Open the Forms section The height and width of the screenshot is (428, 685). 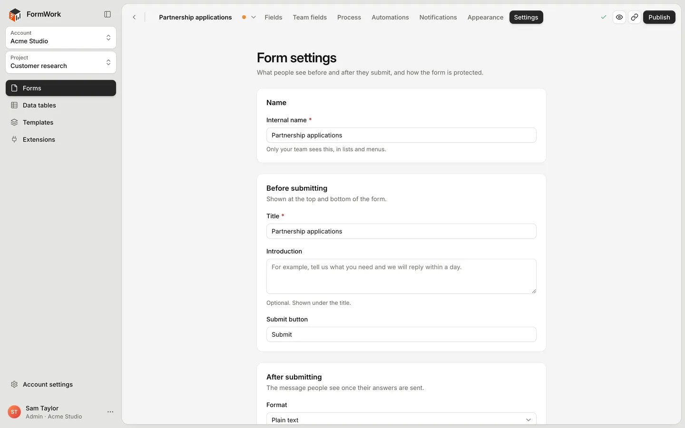61,88
